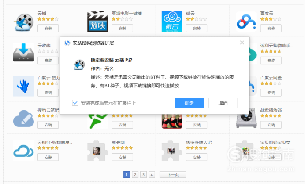Image resolution: width=305 pixels, height=184 pixels.
Task: Click the 云播 star rating
Action: pos(48,19)
